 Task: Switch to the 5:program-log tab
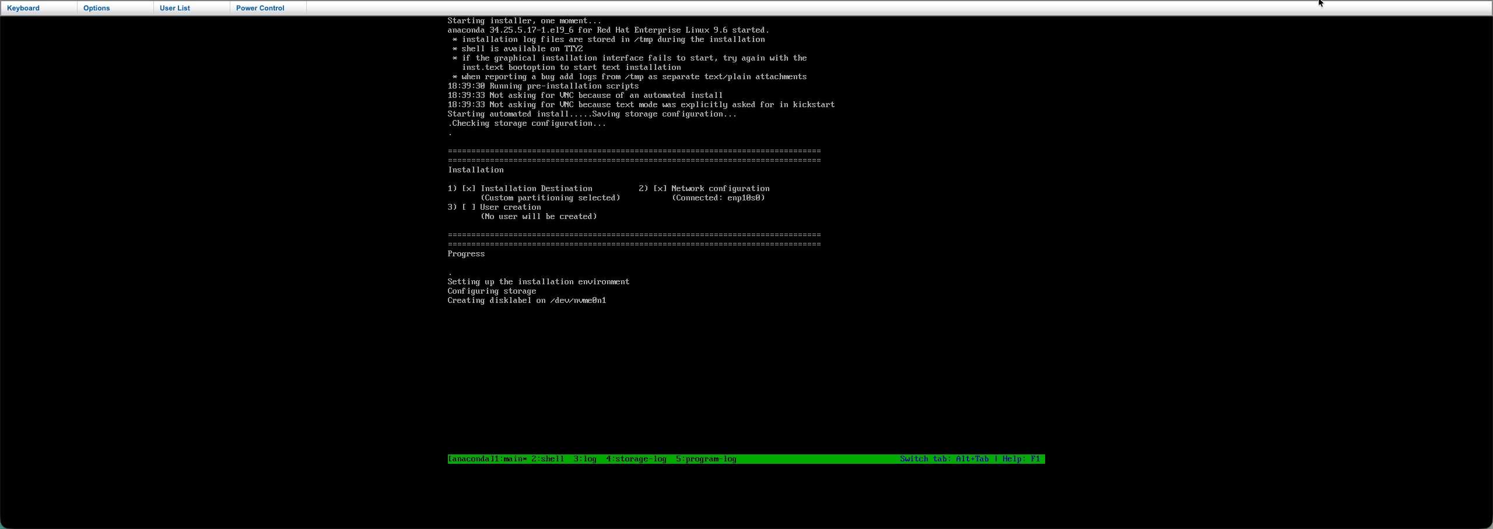[x=706, y=459]
